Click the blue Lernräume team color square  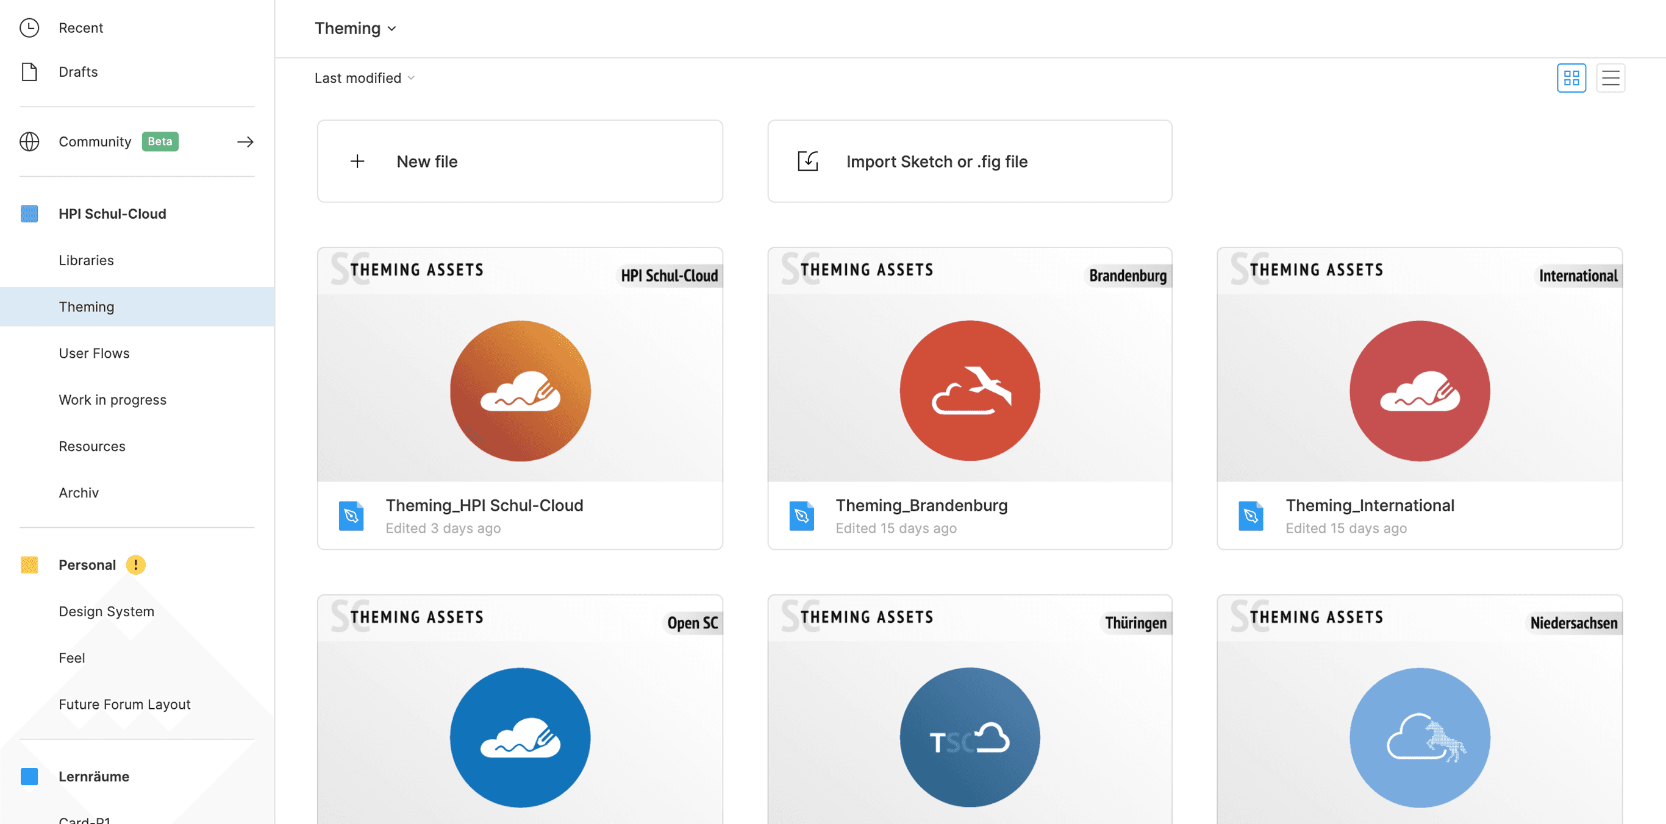(29, 776)
